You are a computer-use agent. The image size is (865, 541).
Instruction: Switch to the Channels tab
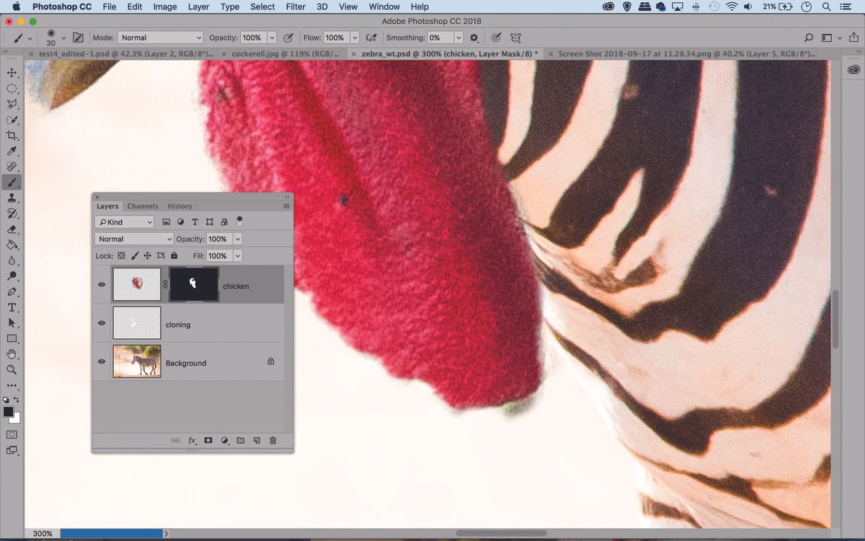(143, 206)
